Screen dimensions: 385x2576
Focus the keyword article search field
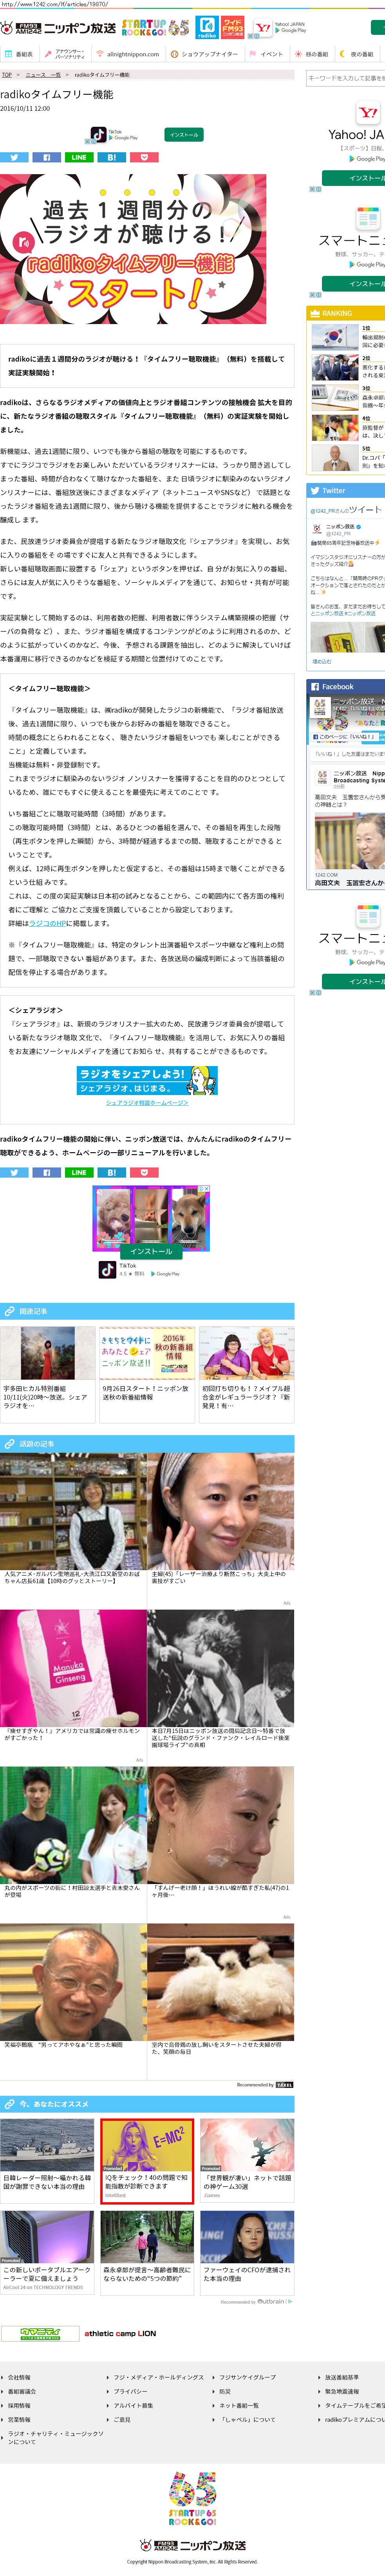pos(345,78)
